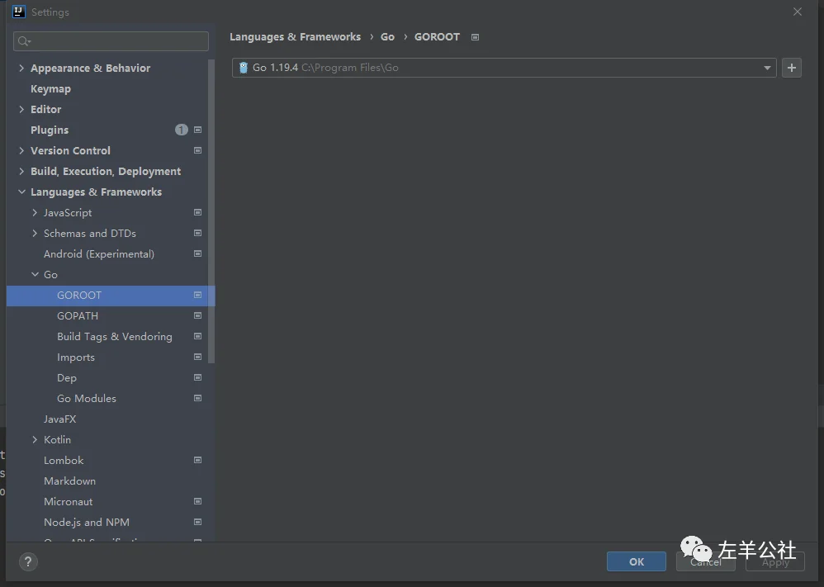
Task: Open Build Tags & Vendoring settings
Action: pyautogui.click(x=114, y=336)
